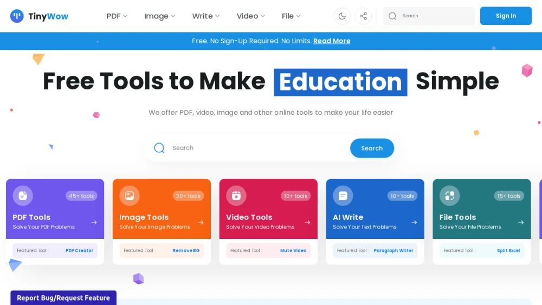
Task: Click the Image Tools card title
Action: [x=144, y=217]
